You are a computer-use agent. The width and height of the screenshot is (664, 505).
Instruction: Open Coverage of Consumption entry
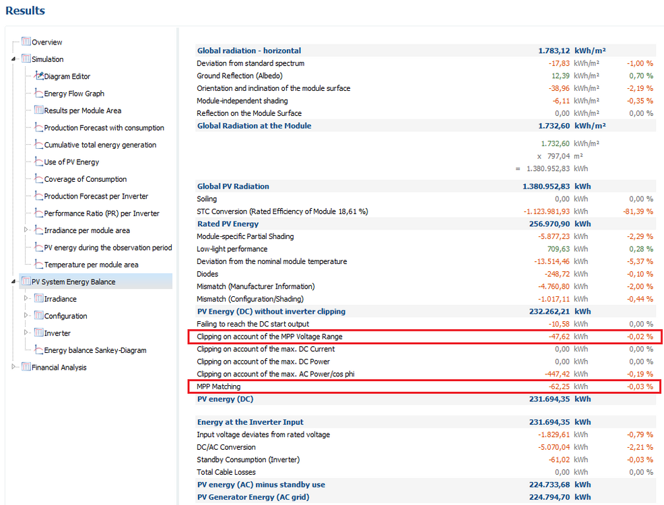coord(86,179)
